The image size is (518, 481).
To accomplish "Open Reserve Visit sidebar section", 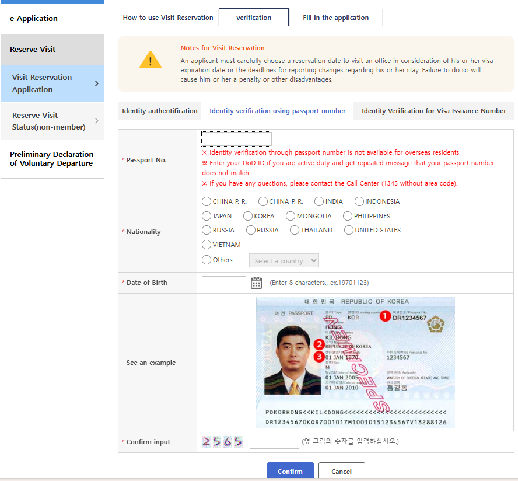I will pyautogui.click(x=52, y=49).
